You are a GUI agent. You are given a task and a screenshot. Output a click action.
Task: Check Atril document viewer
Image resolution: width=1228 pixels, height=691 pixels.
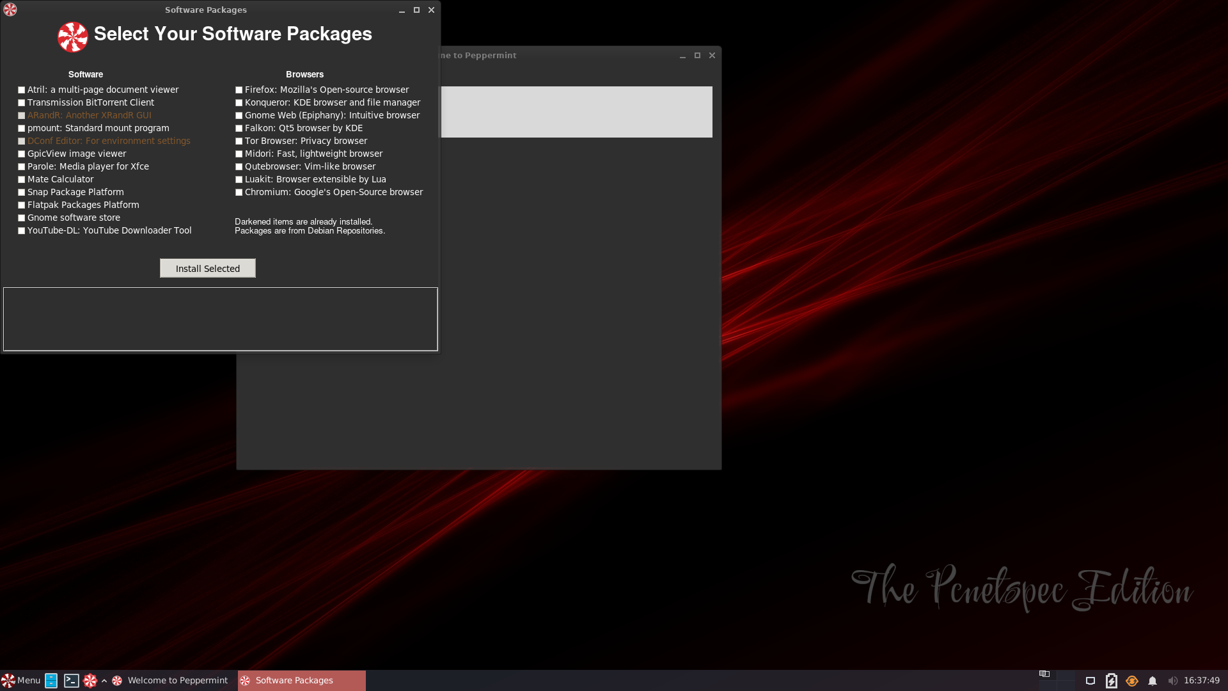22,90
